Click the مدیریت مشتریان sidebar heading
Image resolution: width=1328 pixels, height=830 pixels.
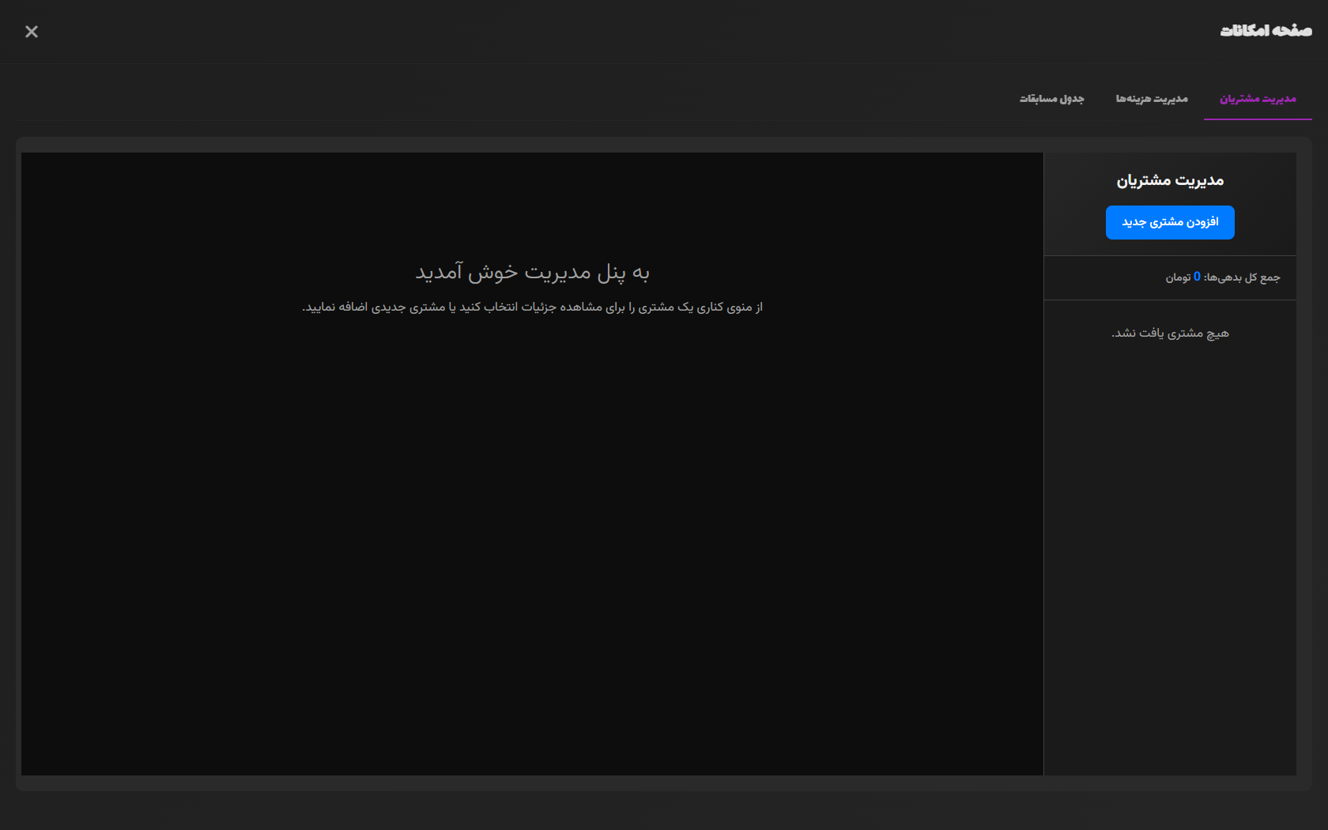click(1170, 181)
